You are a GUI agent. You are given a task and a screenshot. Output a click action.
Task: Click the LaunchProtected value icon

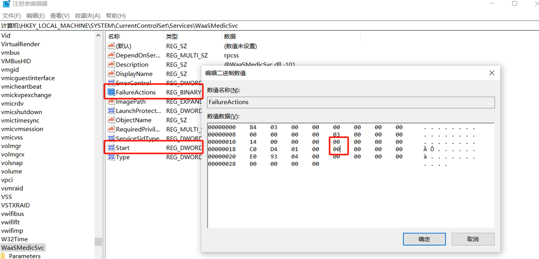coord(111,111)
